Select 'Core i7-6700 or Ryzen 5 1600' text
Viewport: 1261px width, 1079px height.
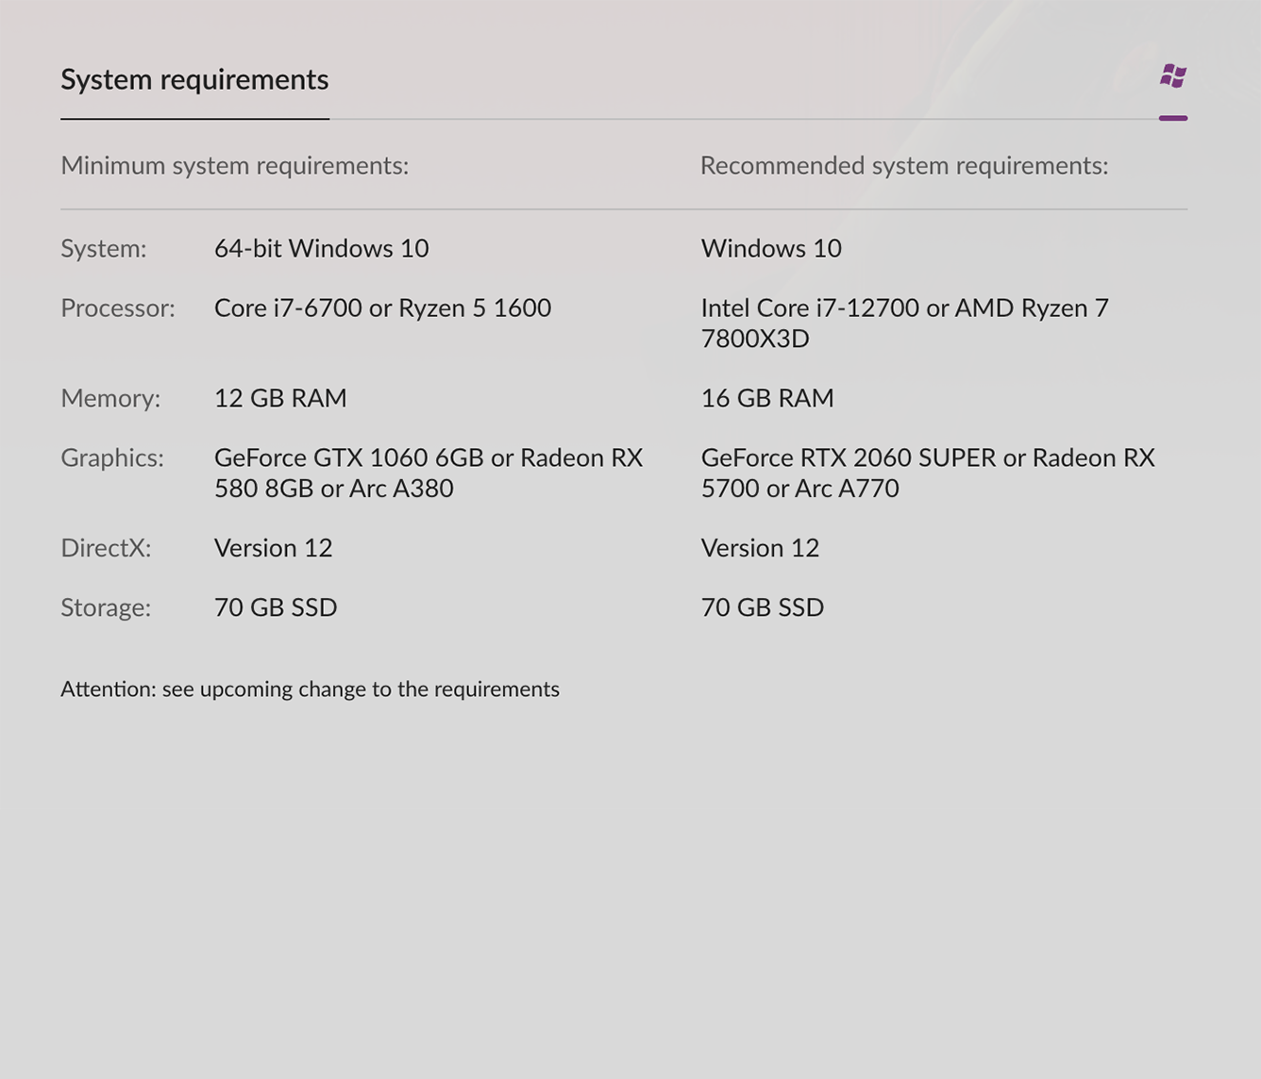pyautogui.click(x=382, y=308)
